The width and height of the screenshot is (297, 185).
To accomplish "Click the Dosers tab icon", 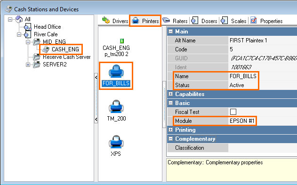I will [194, 20].
